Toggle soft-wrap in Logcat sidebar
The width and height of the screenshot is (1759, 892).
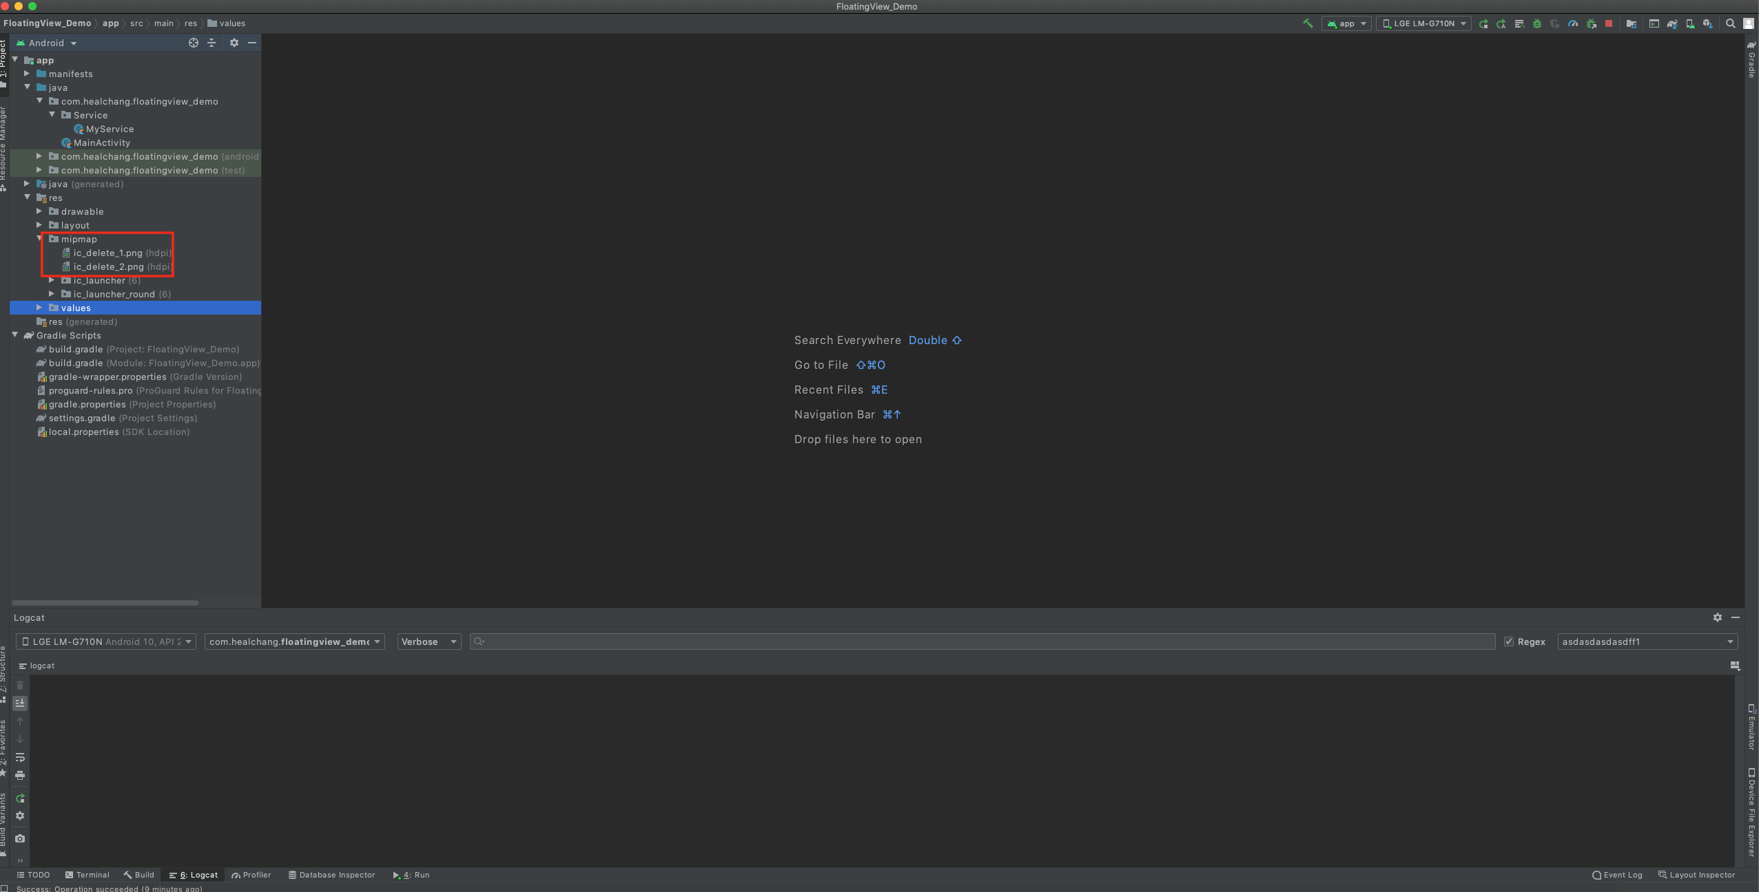20,757
